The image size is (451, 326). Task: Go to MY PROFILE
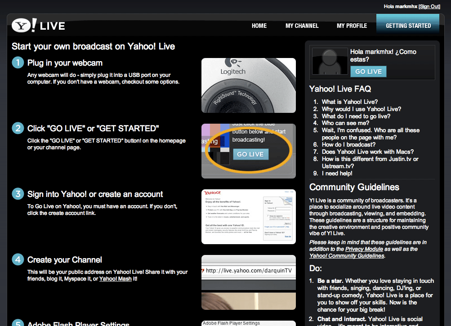[x=352, y=26]
